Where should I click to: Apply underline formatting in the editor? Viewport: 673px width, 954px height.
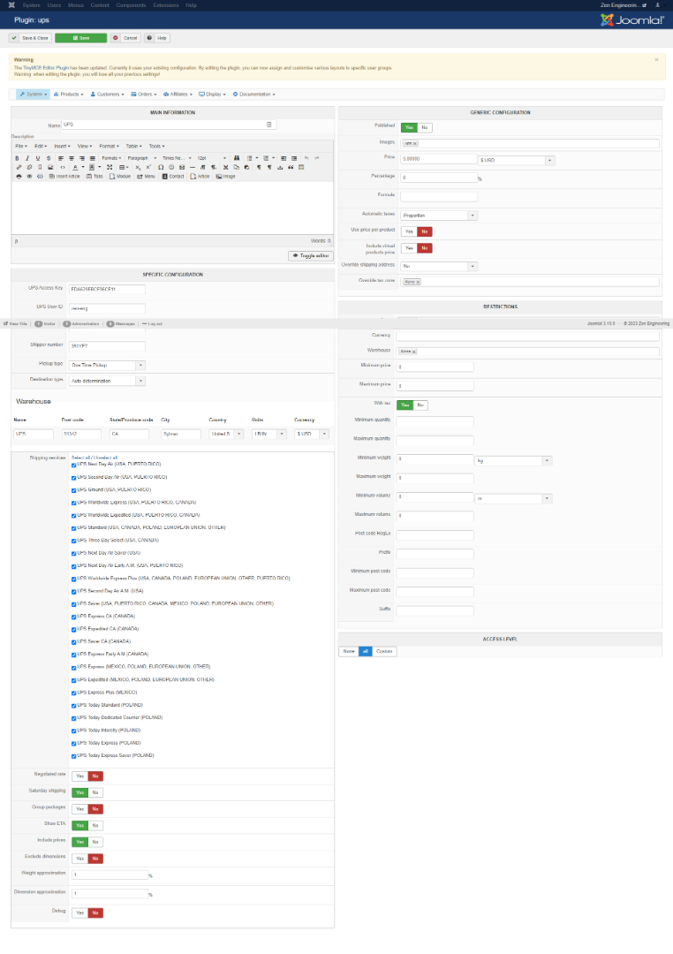tap(38, 158)
